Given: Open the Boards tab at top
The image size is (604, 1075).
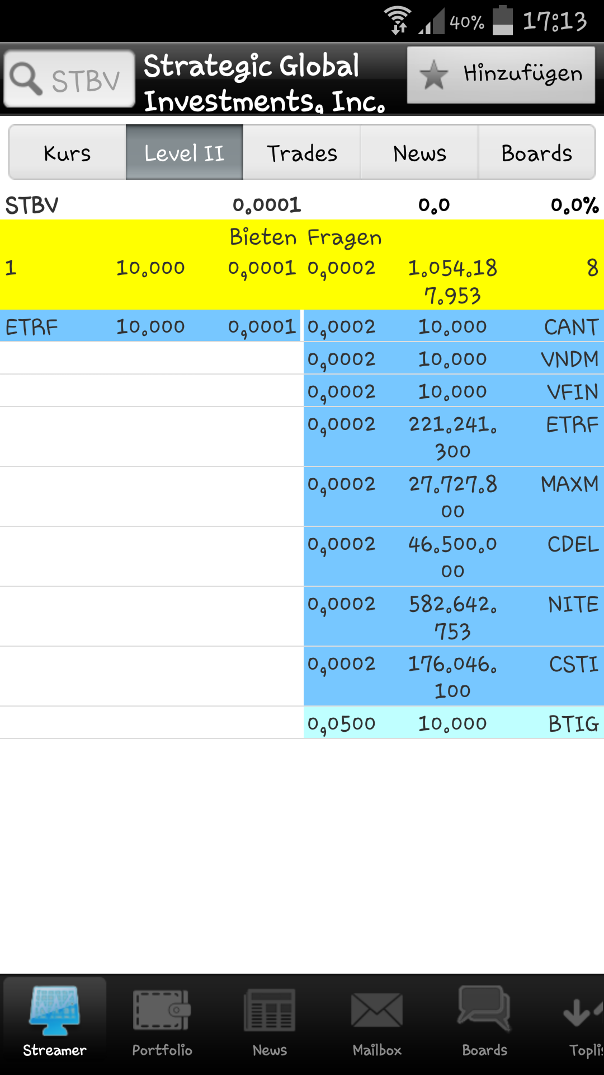Looking at the screenshot, I should click(537, 152).
